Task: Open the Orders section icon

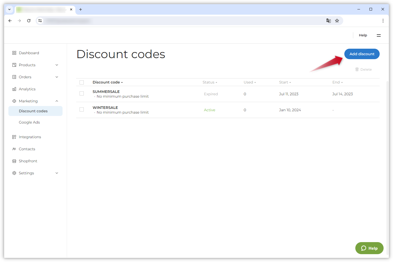Action: pyautogui.click(x=14, y=77)
